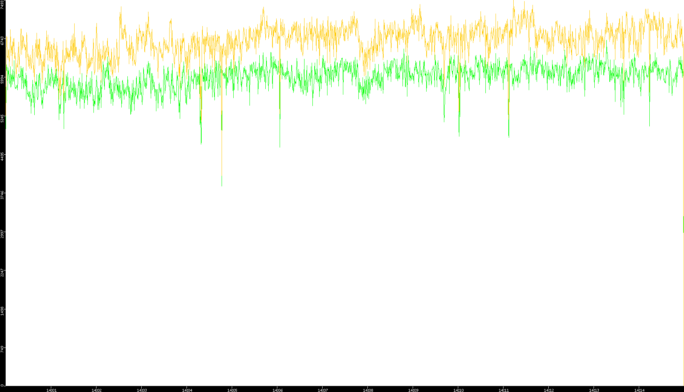This screenshot has height=392, width=684.
Task: Click the 5994 vertical axis label
Action: [x=3, y=79]
